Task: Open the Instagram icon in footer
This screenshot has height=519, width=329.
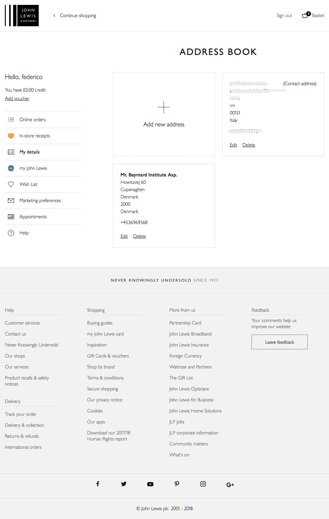Action: [203, 484]
